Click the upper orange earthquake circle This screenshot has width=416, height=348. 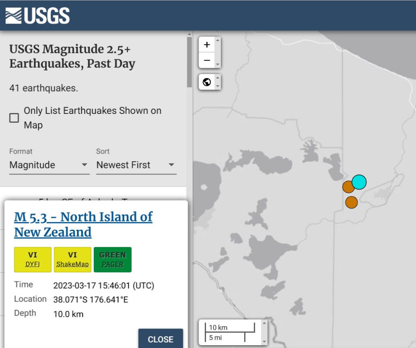[x=348, y=187]
